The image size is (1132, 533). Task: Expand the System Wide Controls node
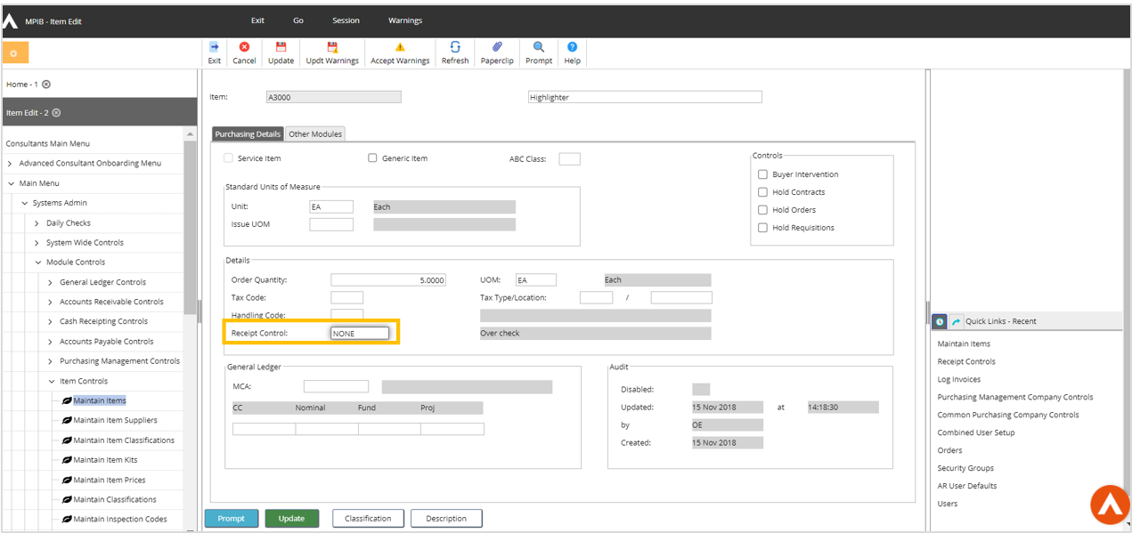coord(37,243)
